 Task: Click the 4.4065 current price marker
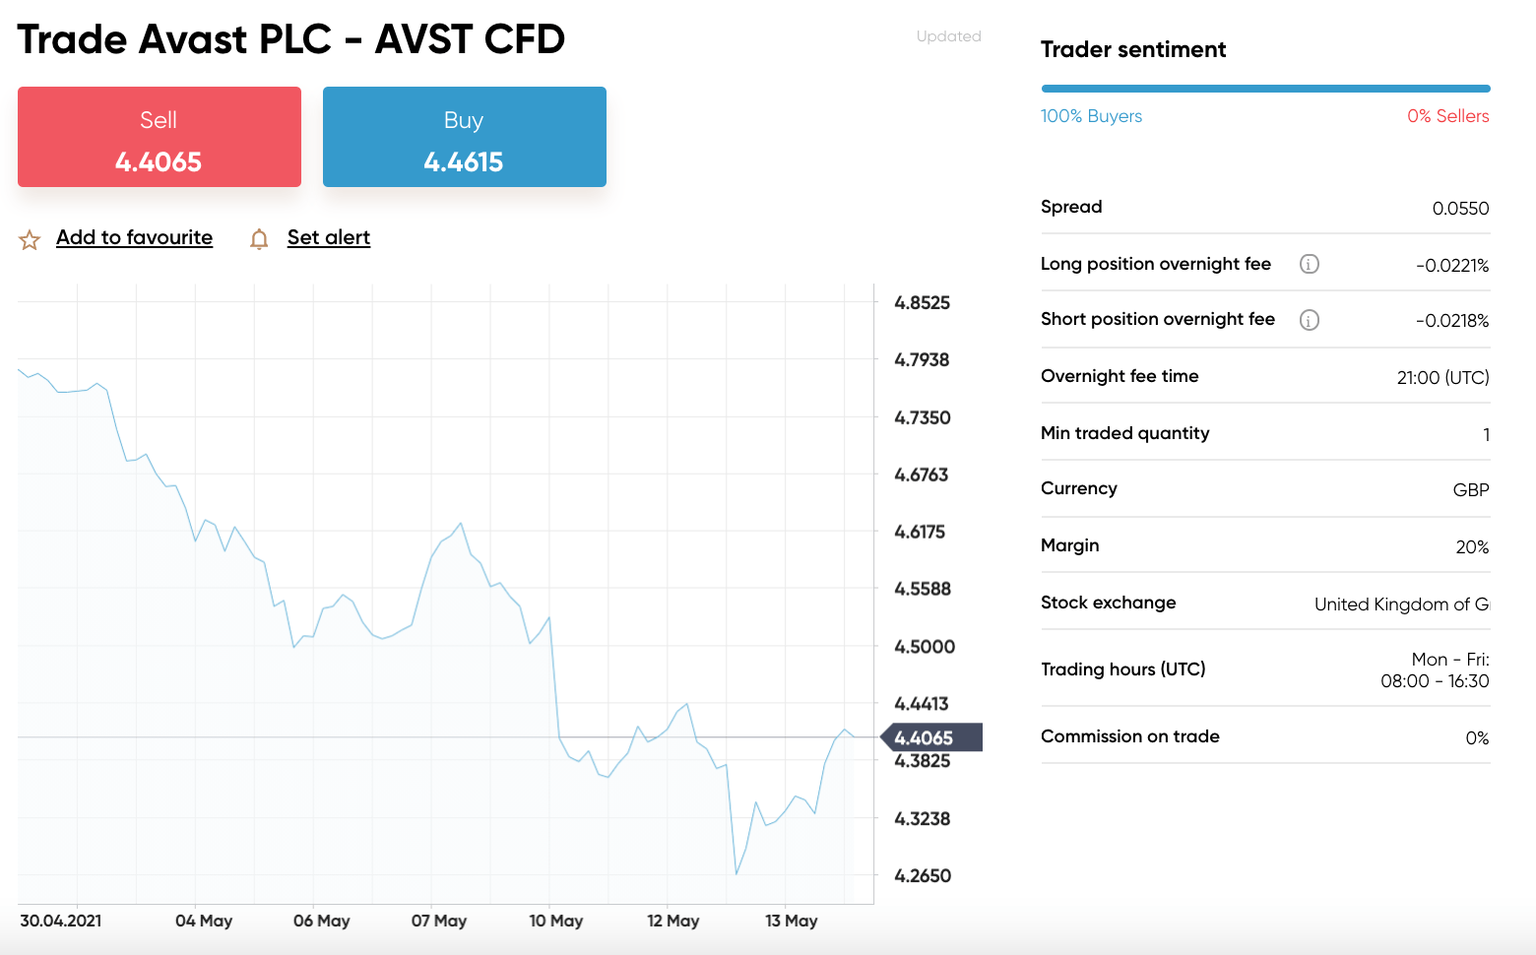[x=930, y=737]
